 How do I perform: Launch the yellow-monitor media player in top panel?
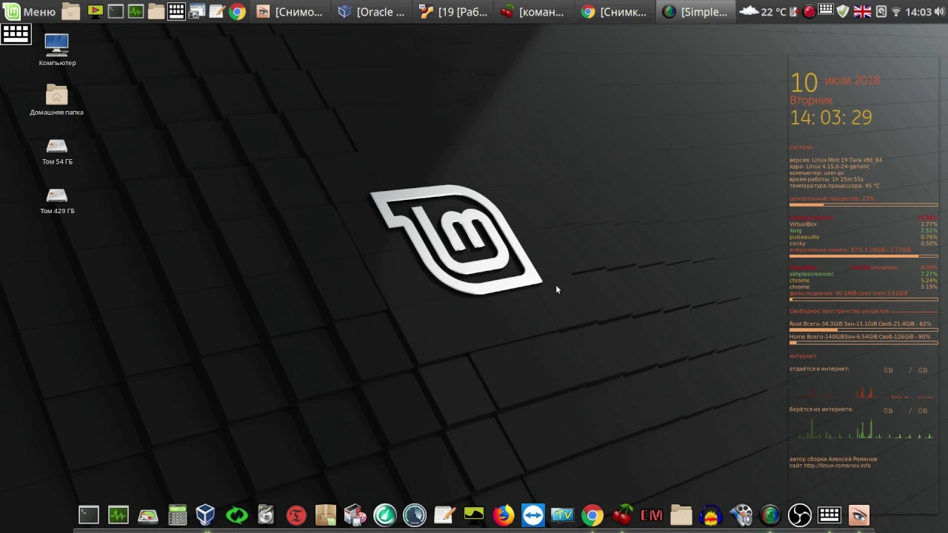coord(95,11)
